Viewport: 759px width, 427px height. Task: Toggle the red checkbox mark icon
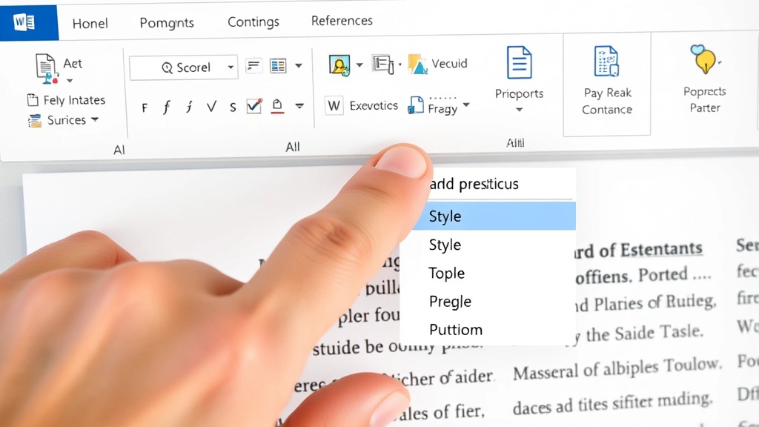click(253, 106)
